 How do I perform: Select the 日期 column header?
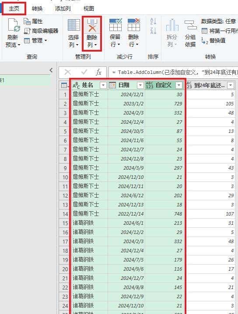pyautogui.click(x=126, y=86)
